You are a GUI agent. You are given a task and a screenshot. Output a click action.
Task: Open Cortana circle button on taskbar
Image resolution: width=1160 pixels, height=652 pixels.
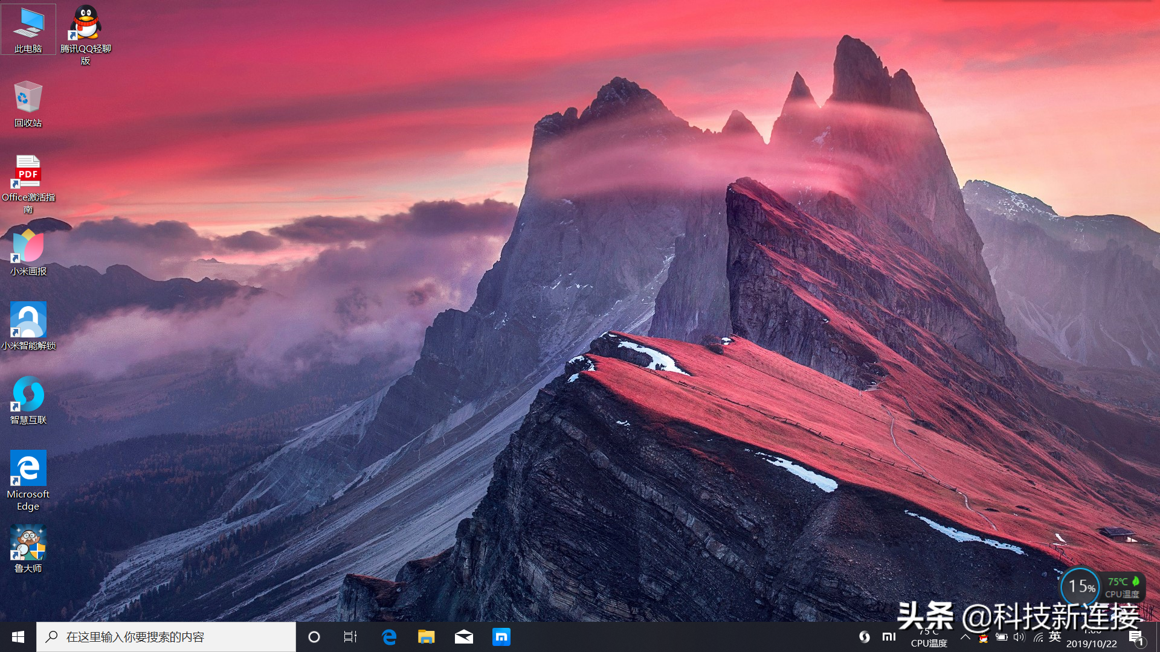click(x=314, y=637)
